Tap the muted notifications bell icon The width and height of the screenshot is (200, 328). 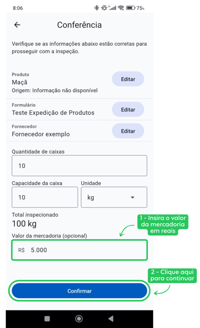pyautogui.click(x=104, y=8)
